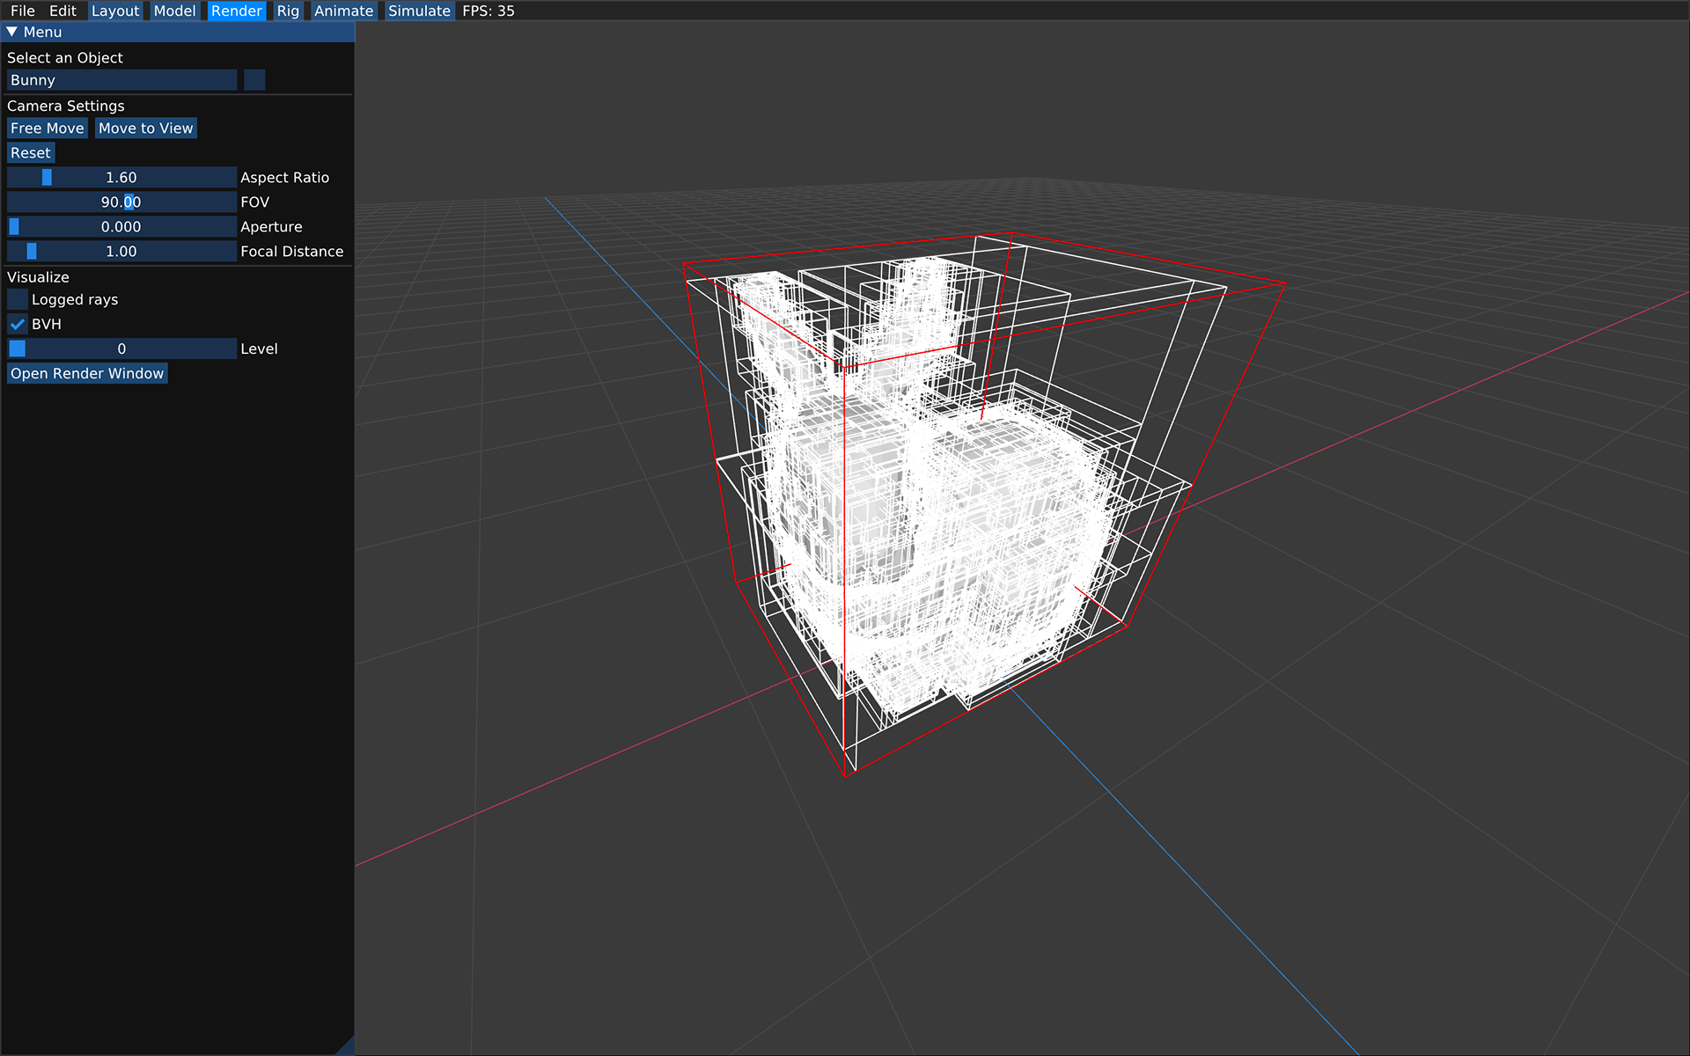Open the Render Window
Image resolution: width=1690 pixels, height=1056 pixels.
(x=87, y=374)
